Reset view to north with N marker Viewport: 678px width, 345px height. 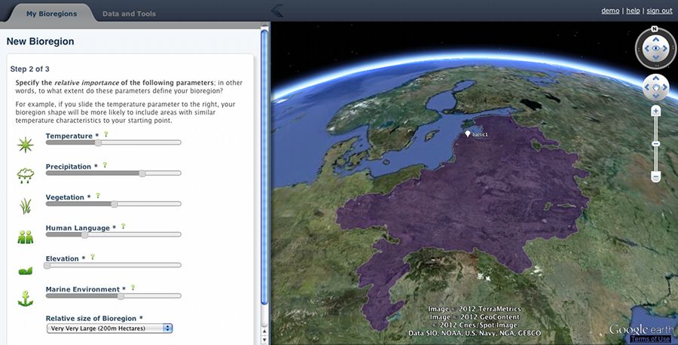pyautogui.click(x=655, y=29)
